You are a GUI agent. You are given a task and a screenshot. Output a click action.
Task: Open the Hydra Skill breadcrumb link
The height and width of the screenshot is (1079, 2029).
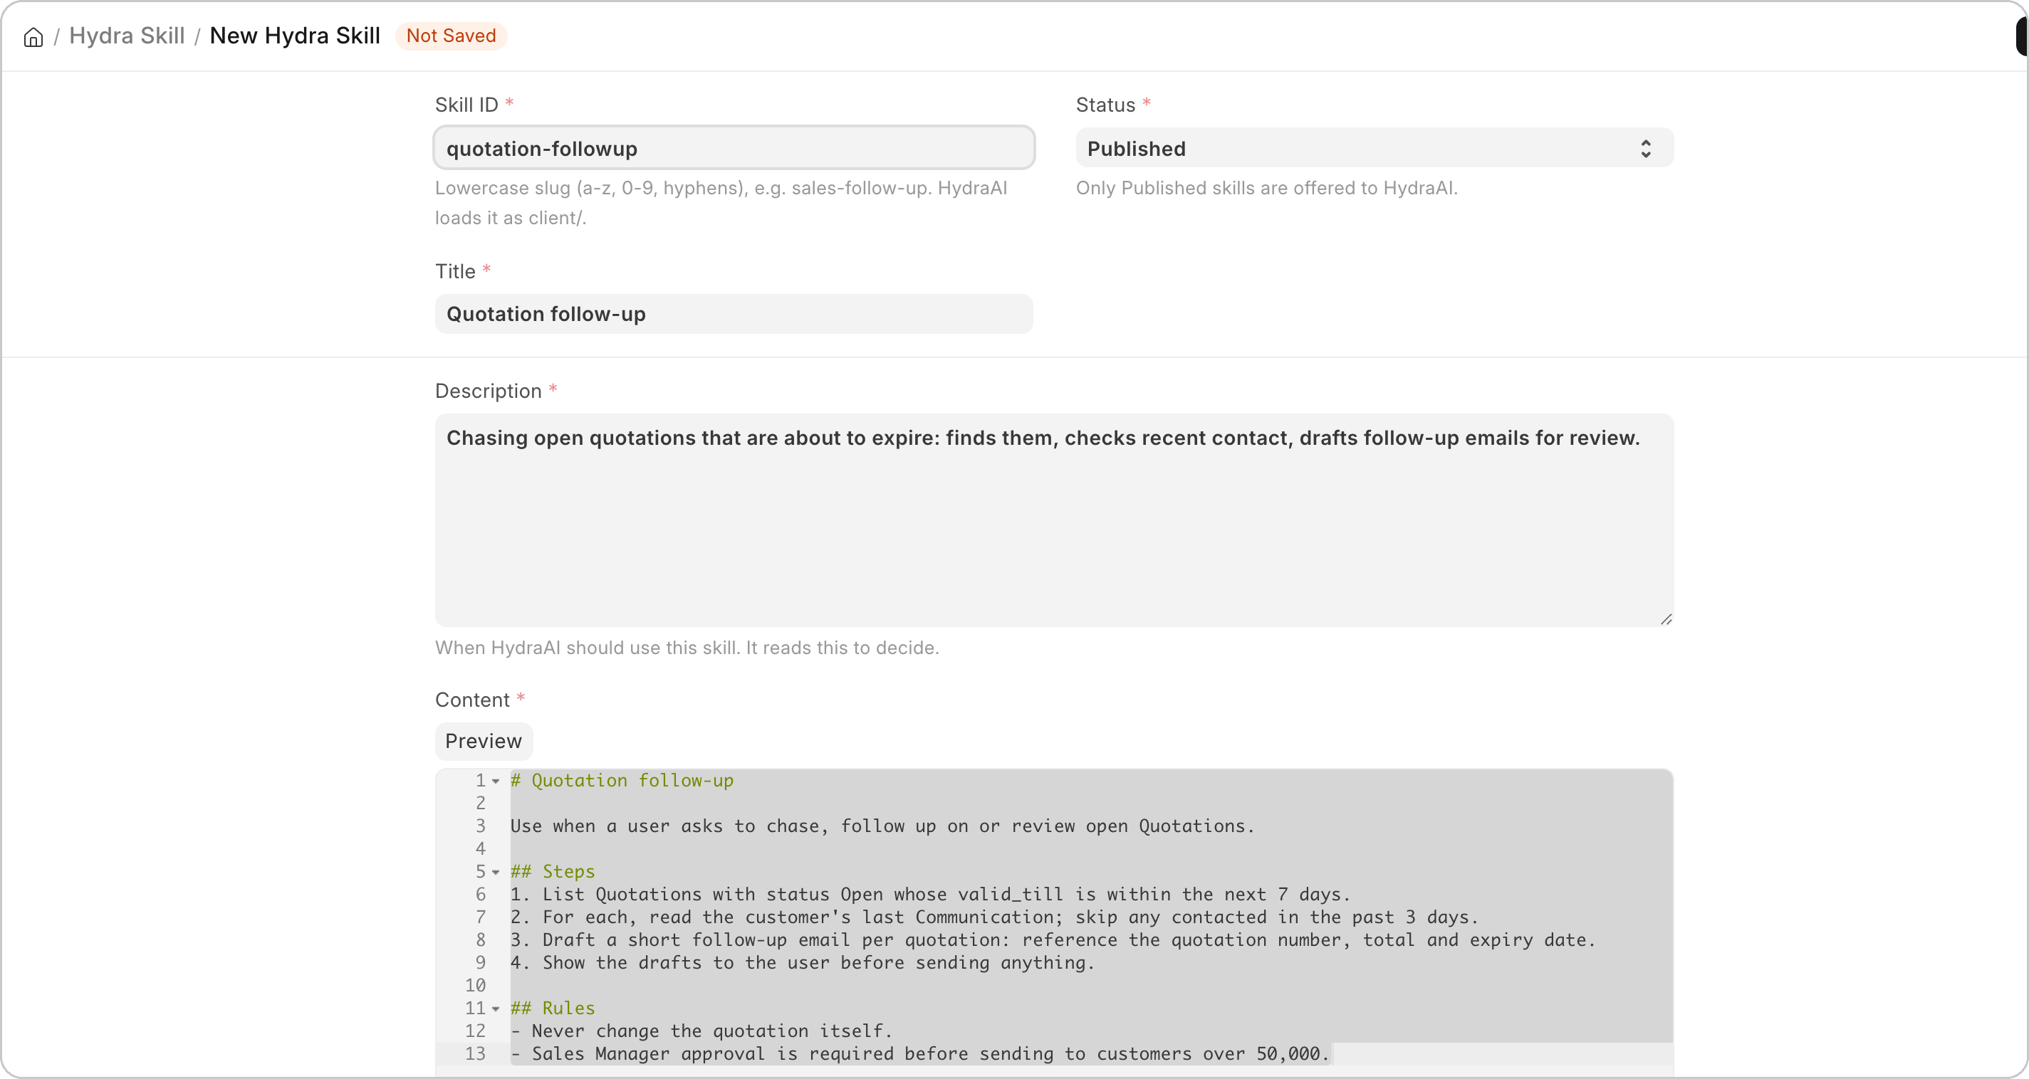(127, 36)
